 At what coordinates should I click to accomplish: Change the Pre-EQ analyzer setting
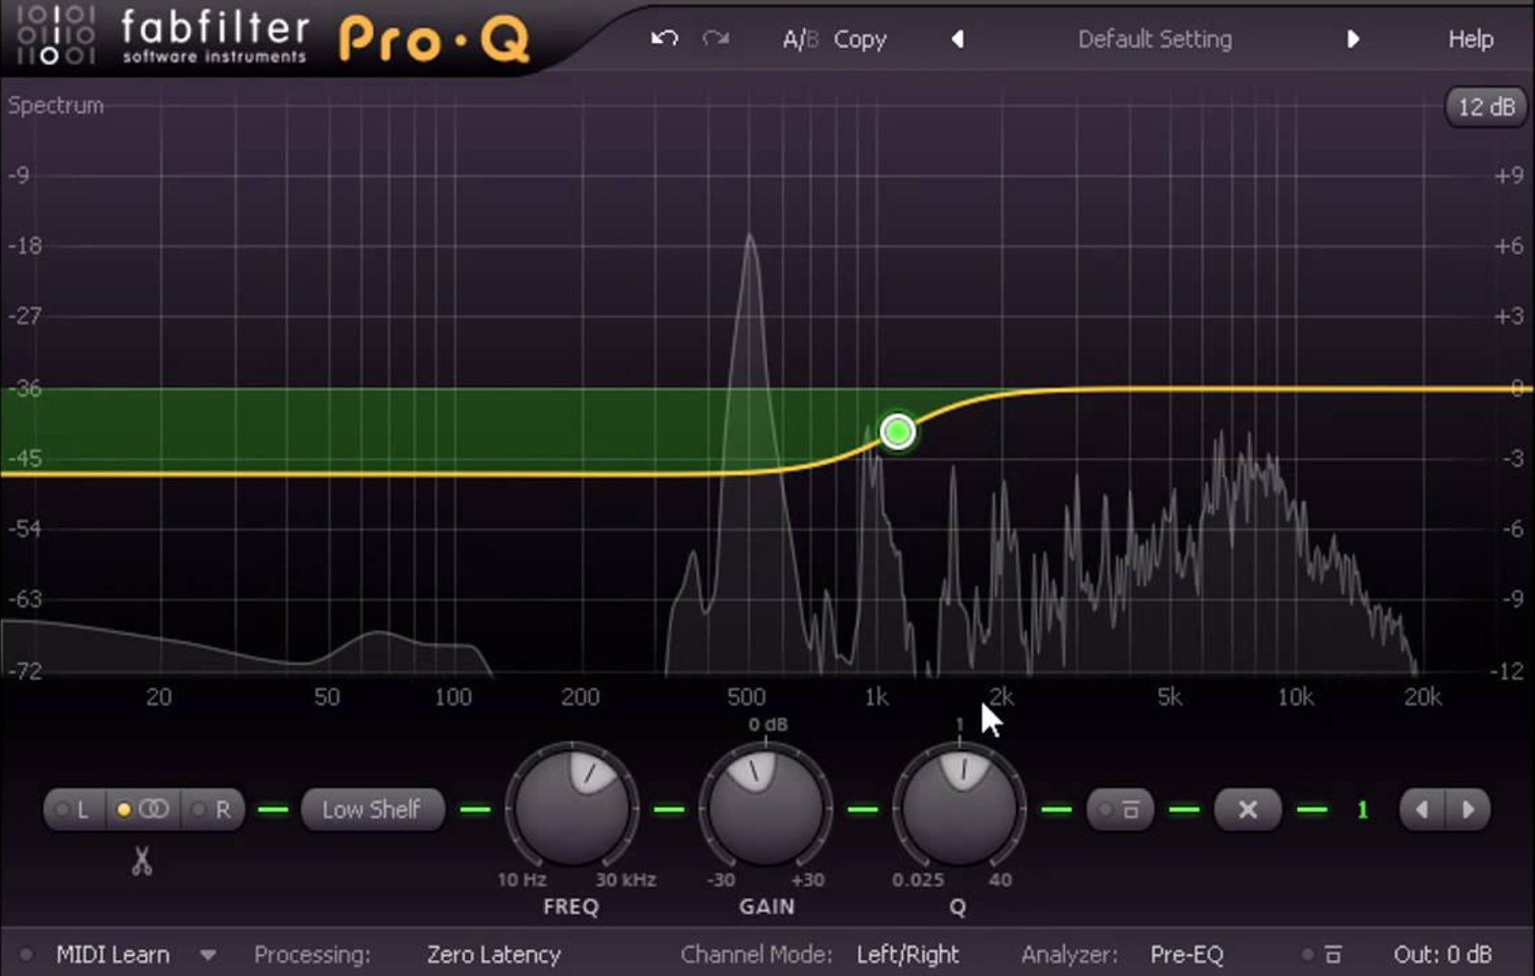[x=1187, y=955]
